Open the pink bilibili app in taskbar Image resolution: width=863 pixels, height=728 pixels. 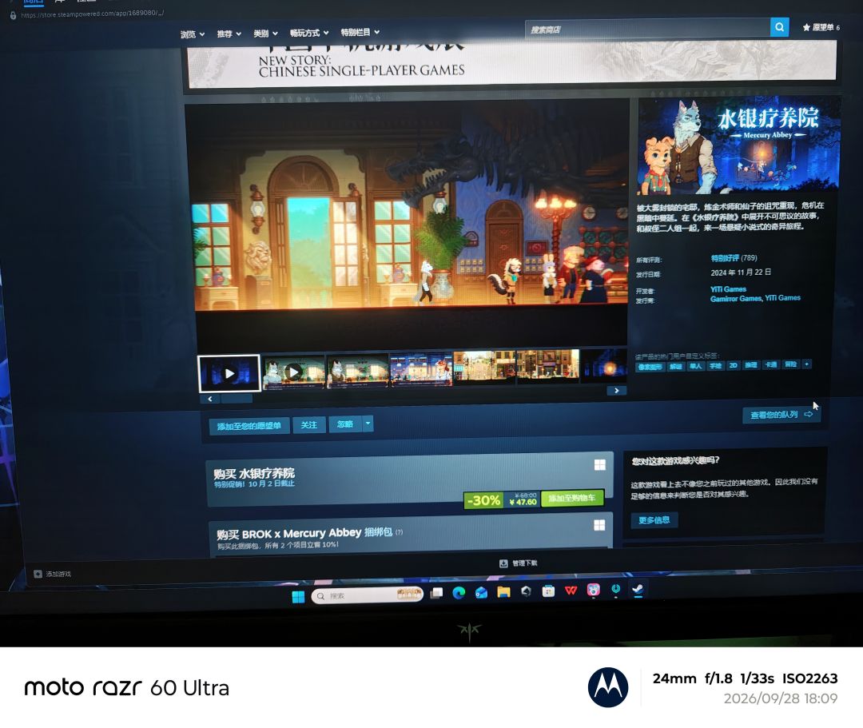tap(593, 590)
